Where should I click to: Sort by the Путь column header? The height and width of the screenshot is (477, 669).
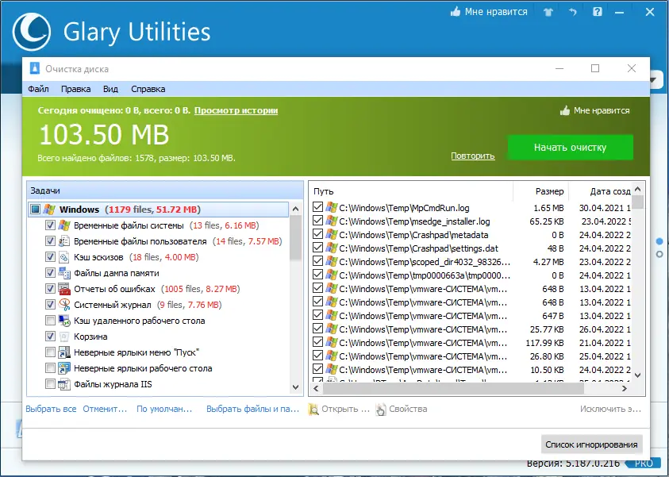pos(411,191)
